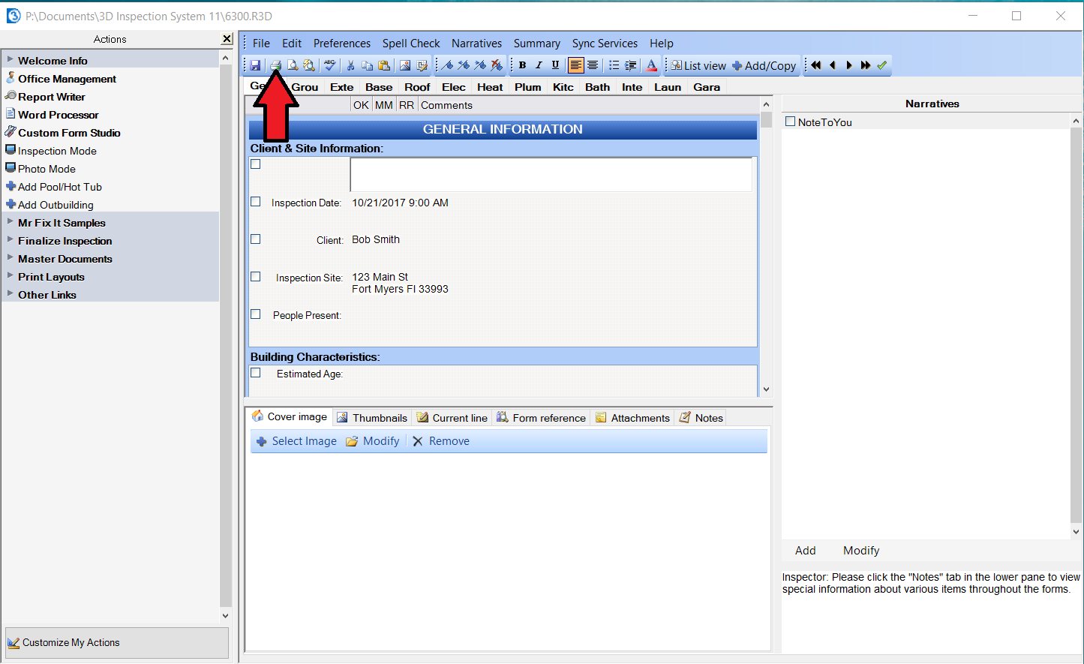This screenshot has height=664, width=1084.
Task: Check the Estimated Age checkbox
Action: point(256,372)
